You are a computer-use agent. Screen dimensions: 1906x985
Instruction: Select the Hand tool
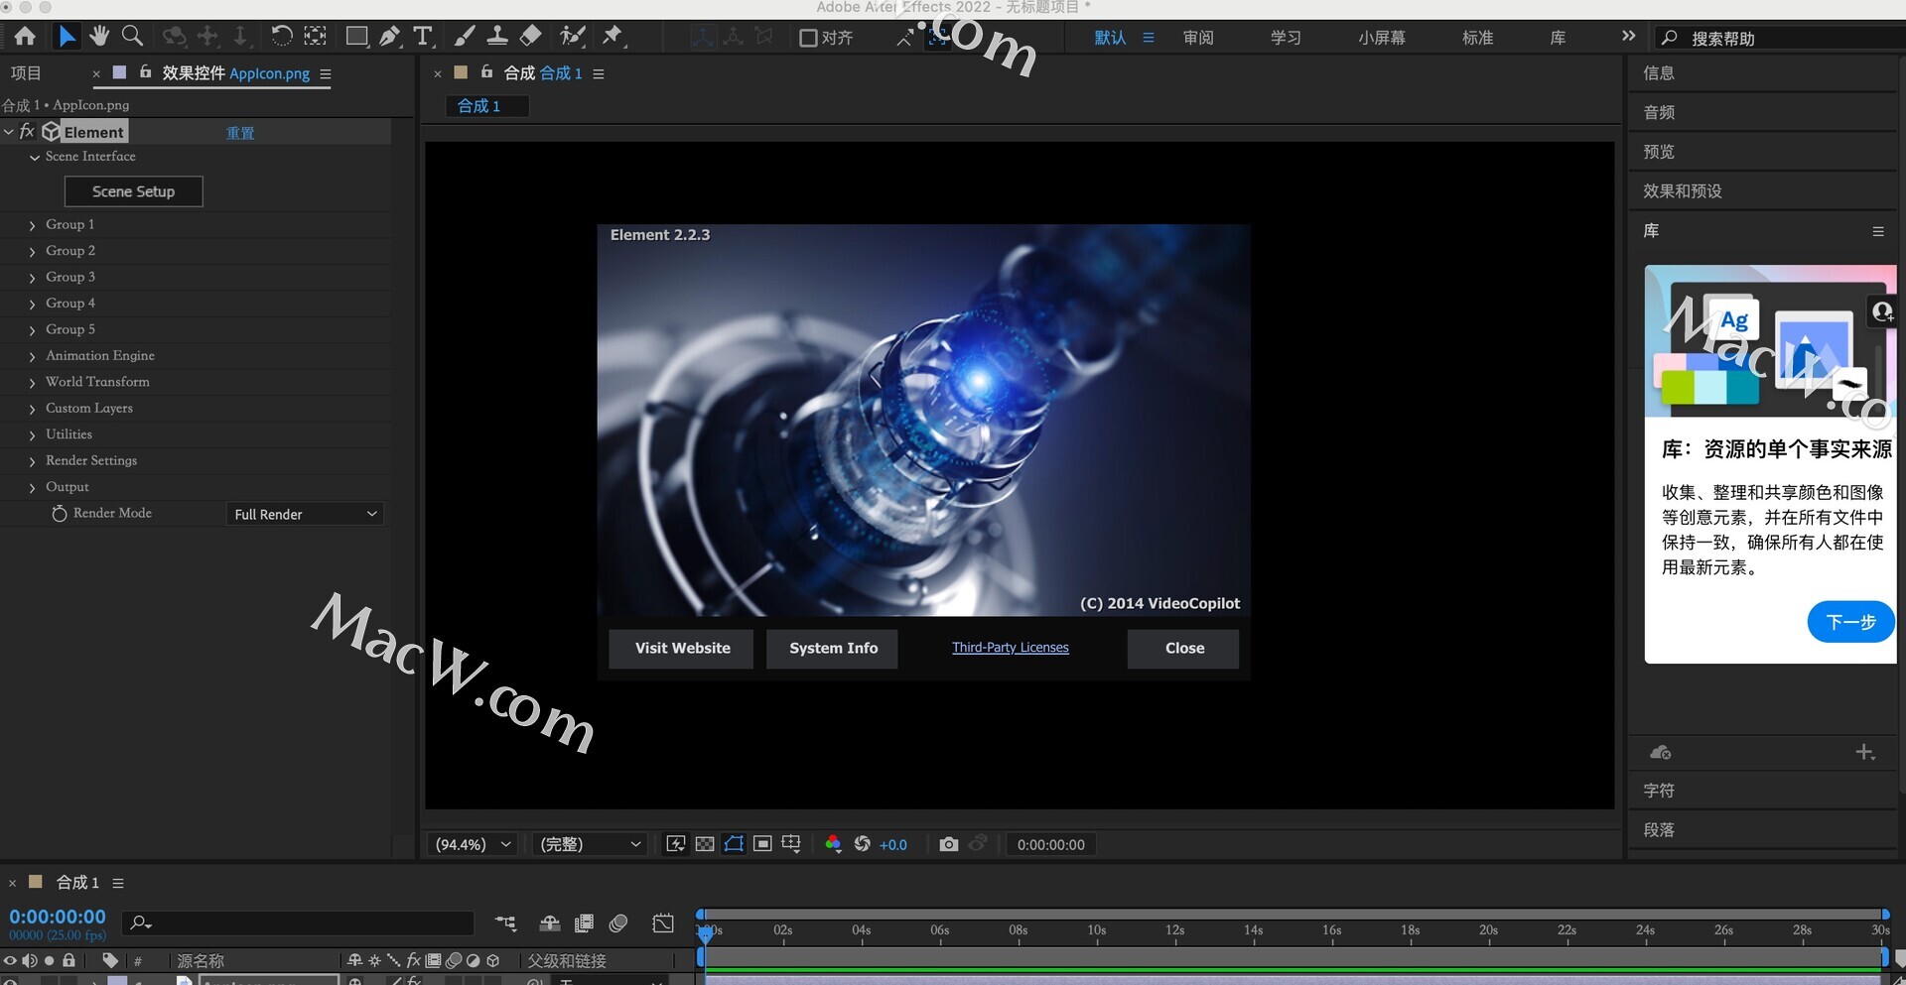click(x=99, y=37)
